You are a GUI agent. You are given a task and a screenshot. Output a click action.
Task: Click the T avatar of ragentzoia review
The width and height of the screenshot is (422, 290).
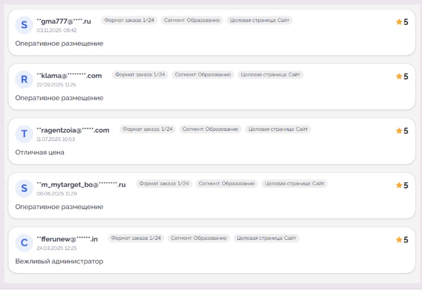24,134
